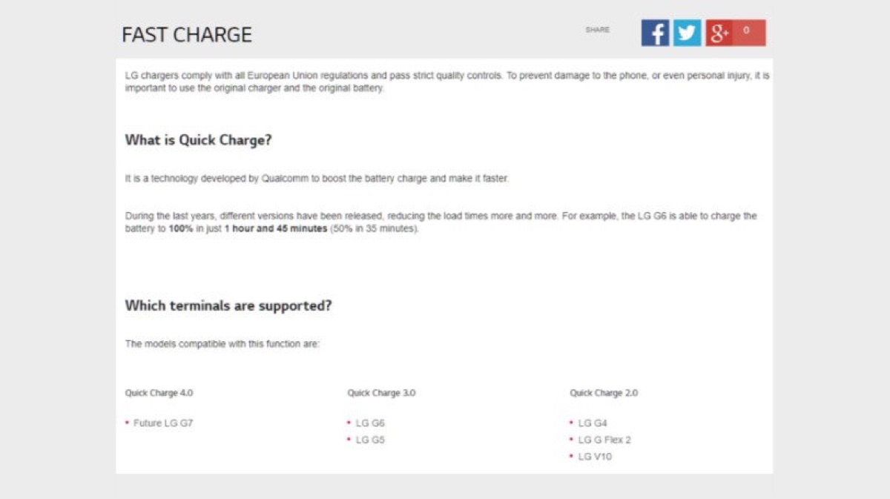Click the sentence mentioning Qualcomm technology
The image size is (890, 499).
(317, 179)
